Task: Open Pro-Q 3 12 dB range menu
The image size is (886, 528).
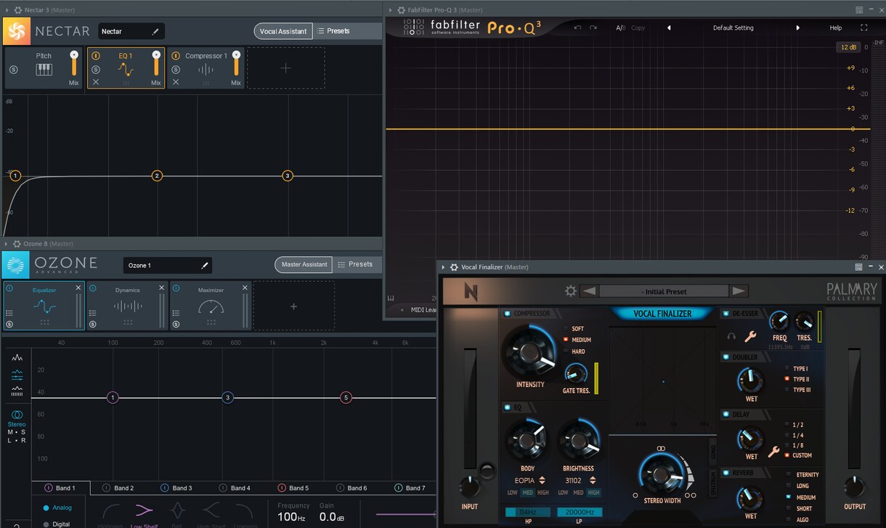Action: (848, 47)
